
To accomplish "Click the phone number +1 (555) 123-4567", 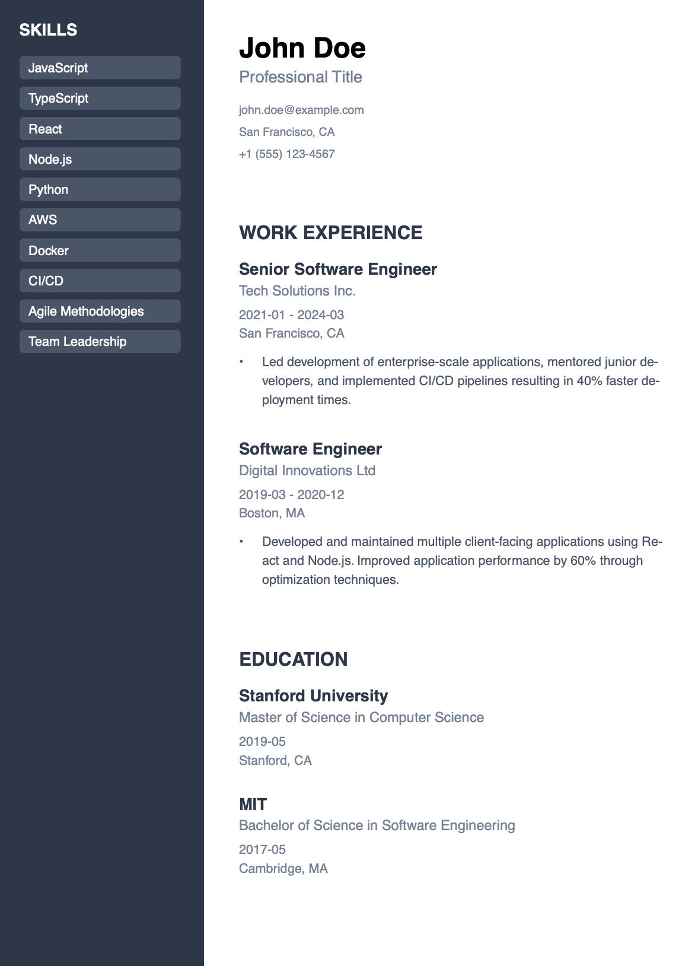I will click(x=287, y=154).
